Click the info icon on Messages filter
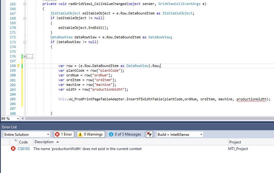This screenshot has height=173, width=274. click(111, 134)
